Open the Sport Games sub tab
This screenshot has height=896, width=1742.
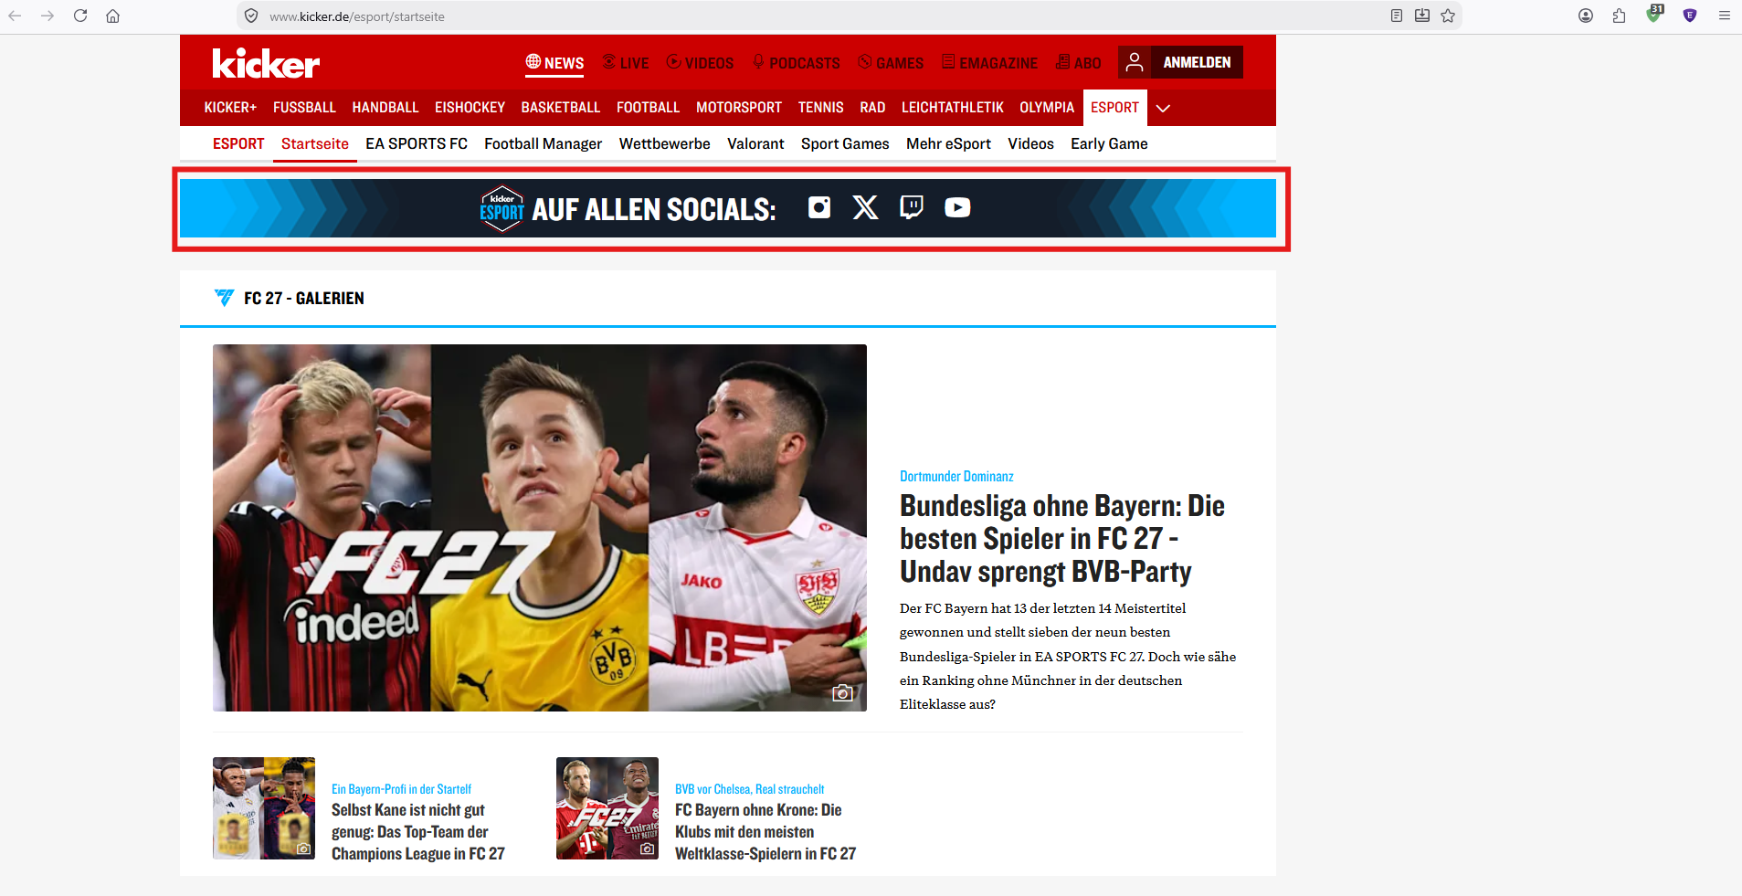pos(845,143)
